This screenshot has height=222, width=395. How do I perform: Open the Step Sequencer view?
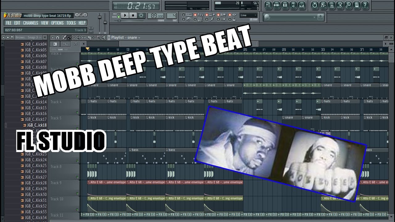click(x=276, y=5)
